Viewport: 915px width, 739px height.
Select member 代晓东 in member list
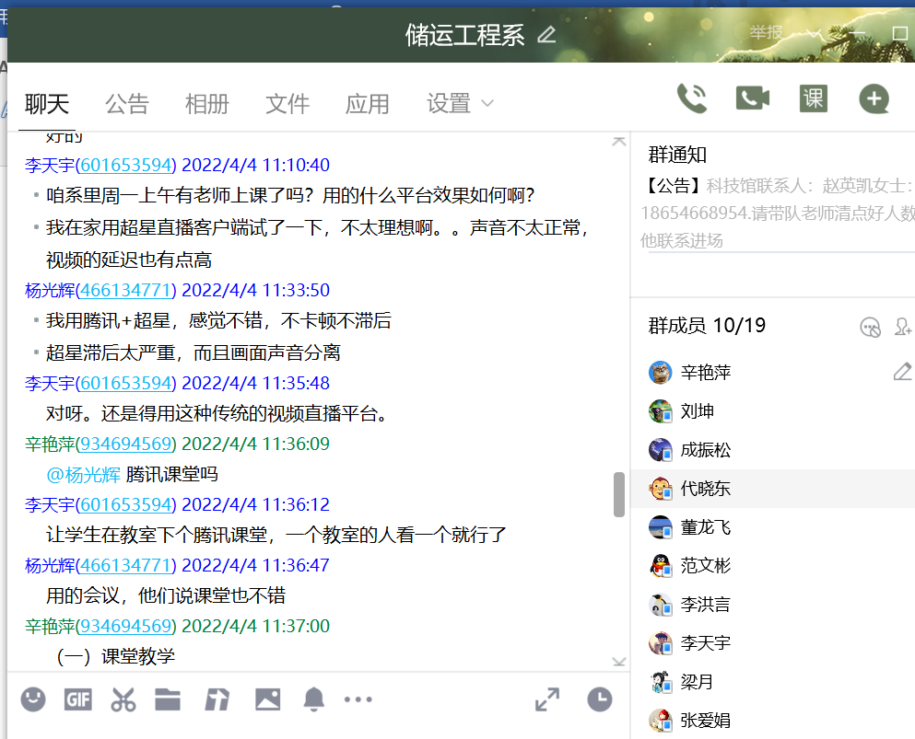706,489
